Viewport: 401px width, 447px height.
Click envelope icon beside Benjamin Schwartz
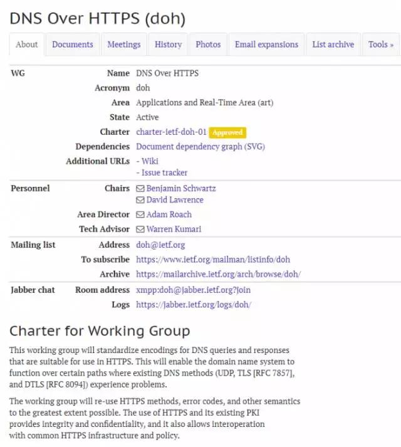click(140, 189)
